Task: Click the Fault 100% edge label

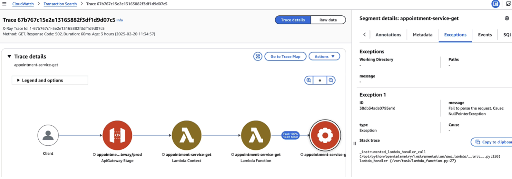Action: tap(290, 135)
